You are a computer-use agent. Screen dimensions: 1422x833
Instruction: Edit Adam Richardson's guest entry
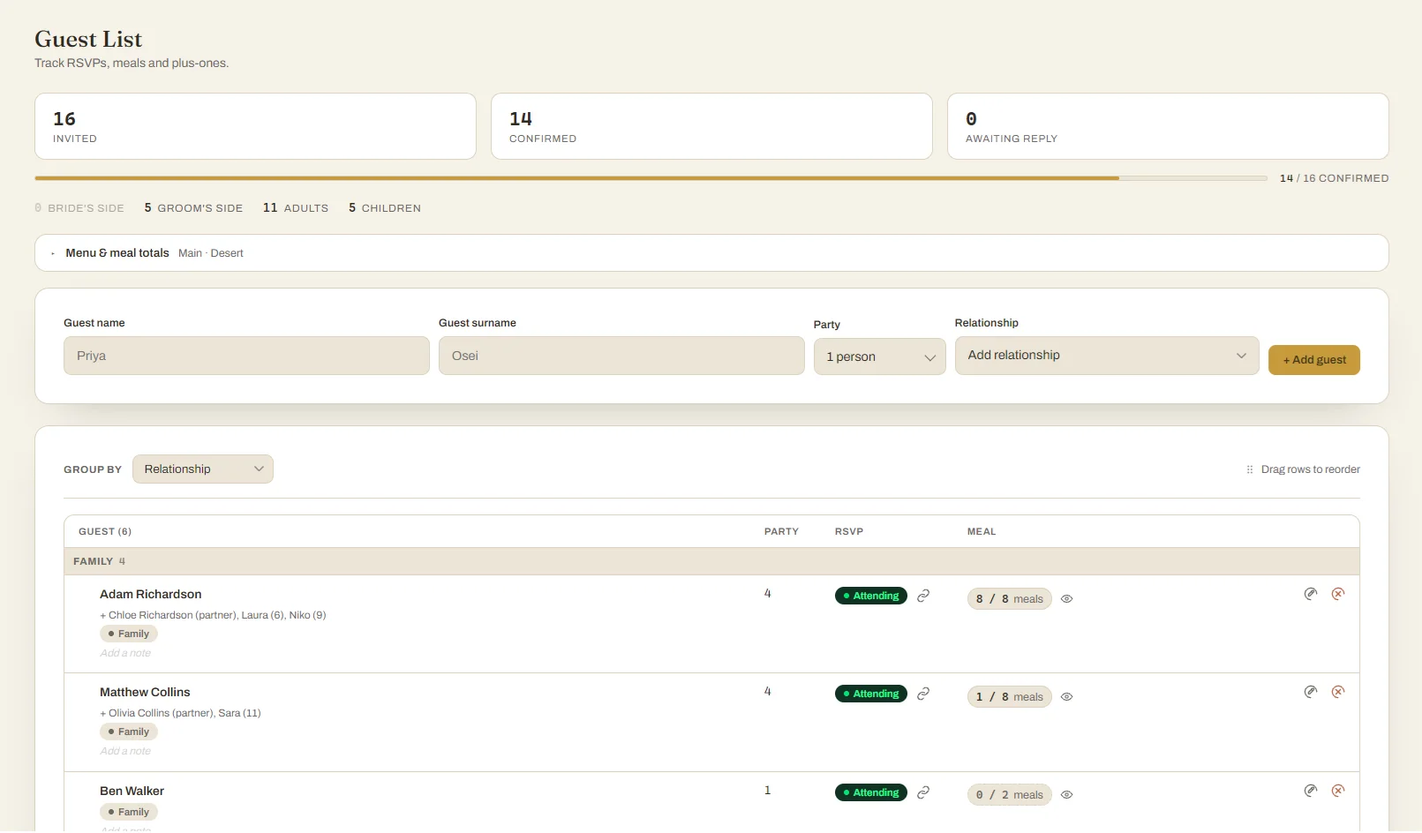click(1311, 594)
